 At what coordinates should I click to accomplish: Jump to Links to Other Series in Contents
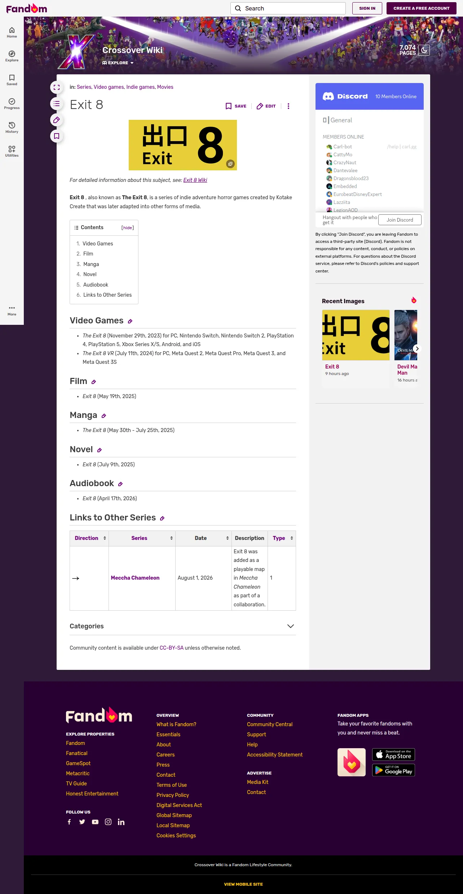107,295
